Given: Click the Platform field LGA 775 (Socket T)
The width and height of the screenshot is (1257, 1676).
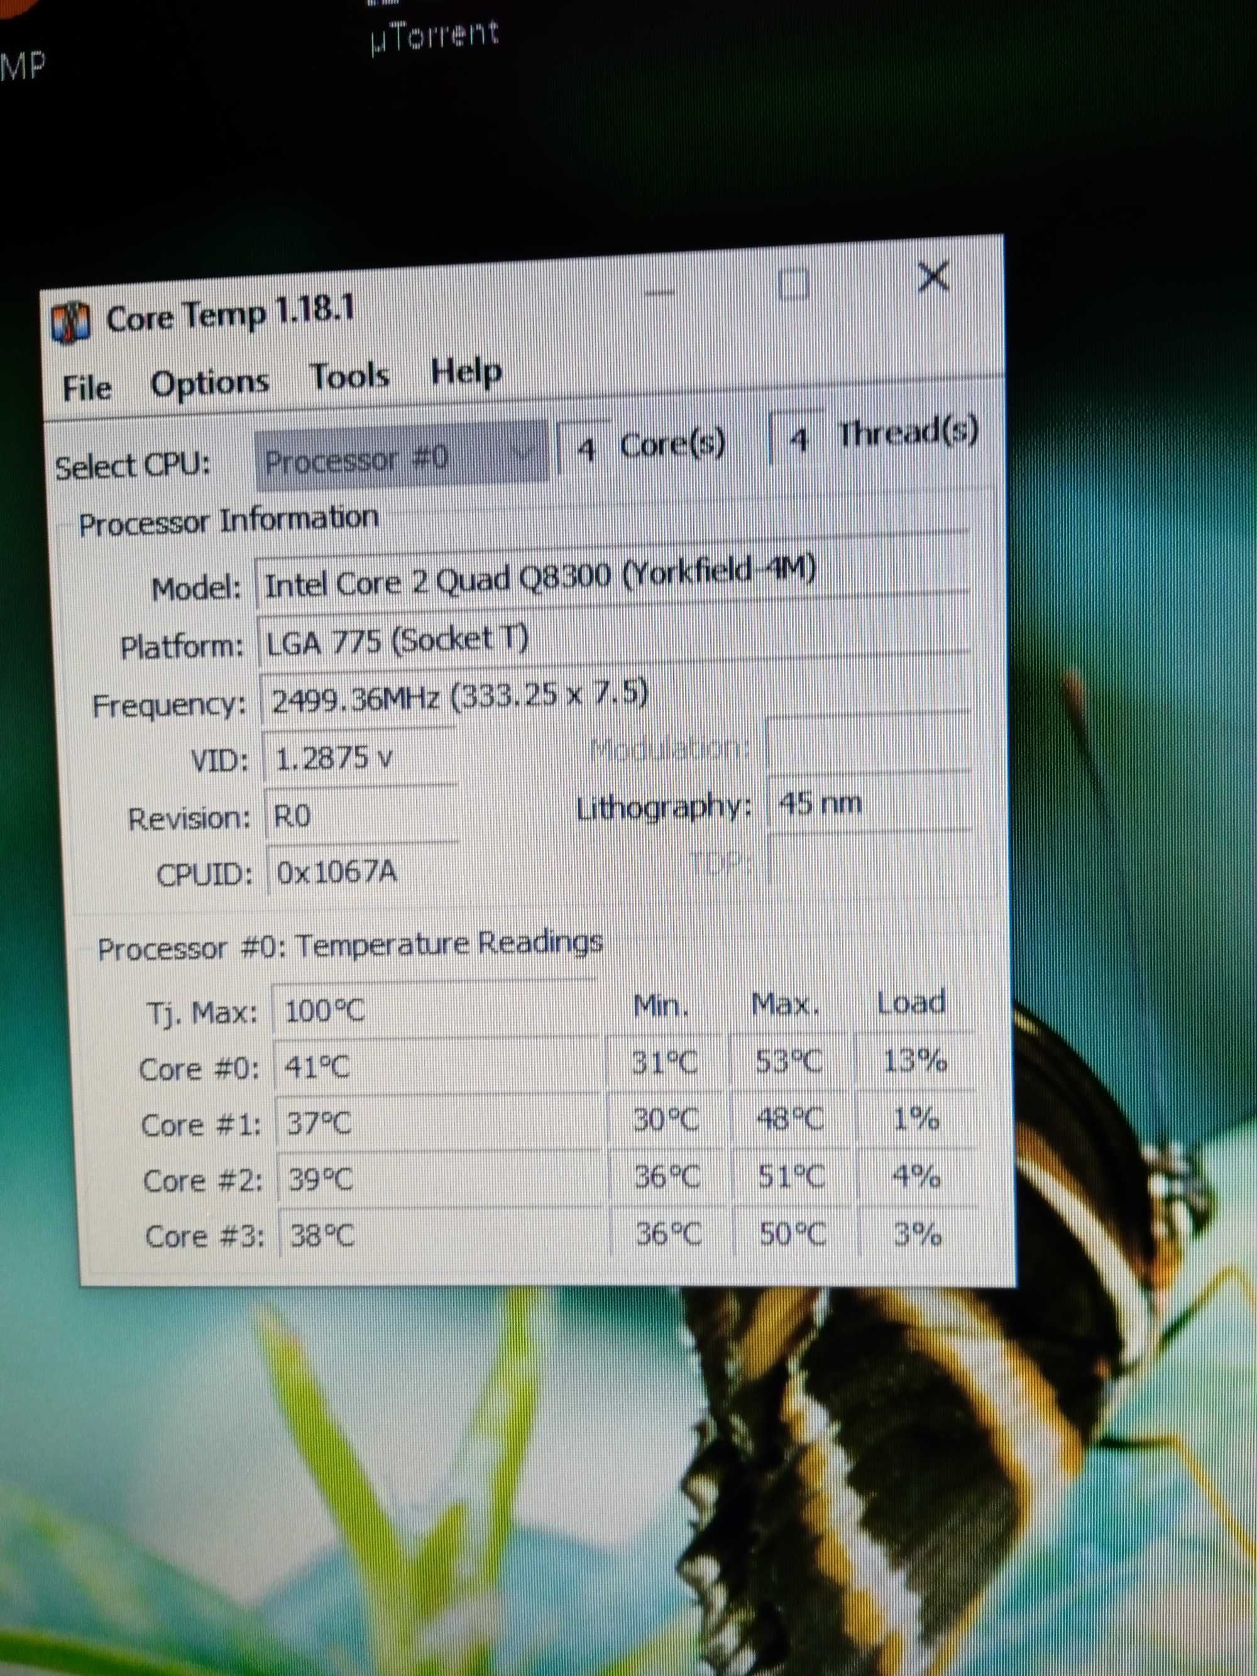Looking at the screenshot, I should [x=613, y=638].
